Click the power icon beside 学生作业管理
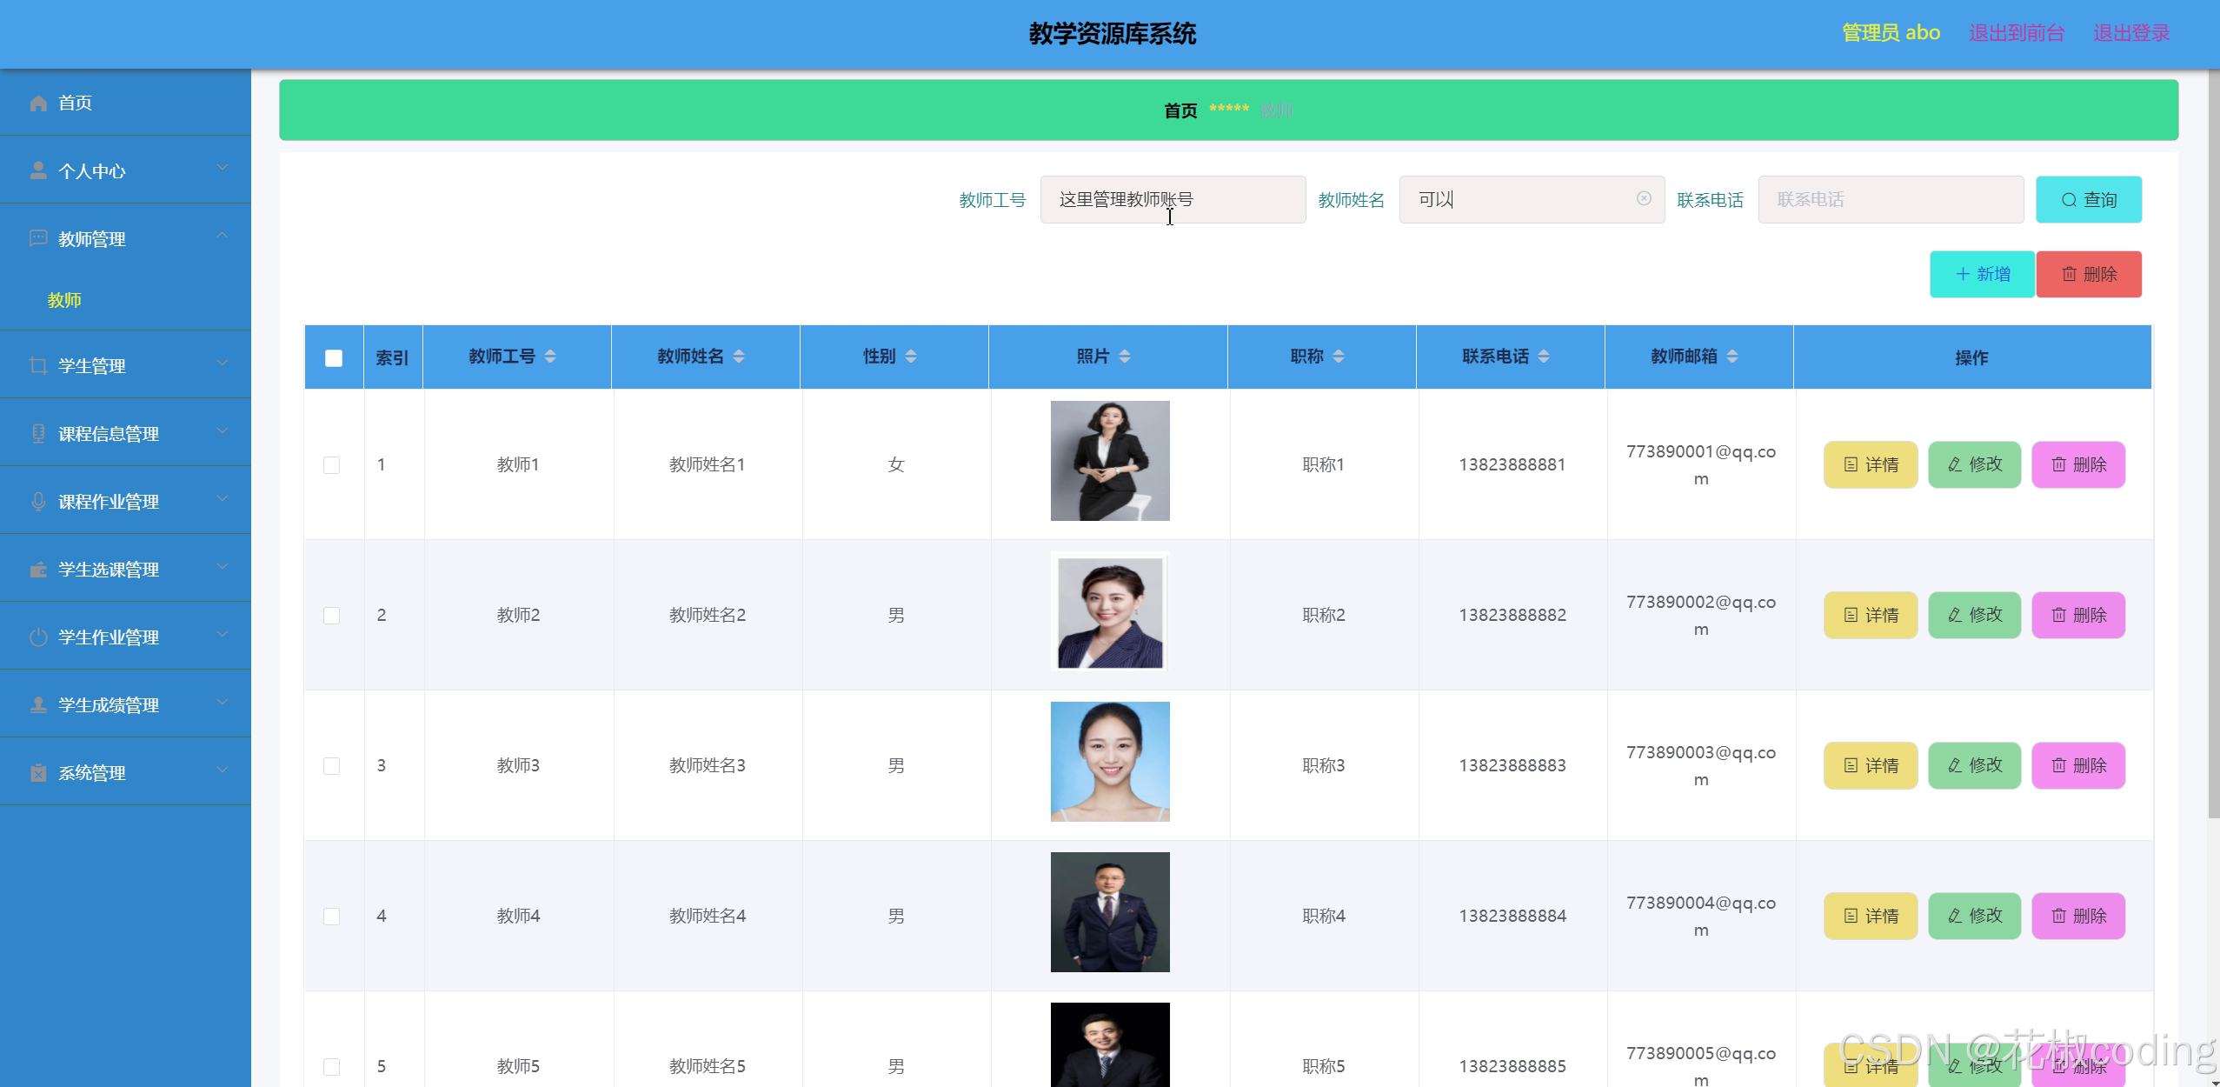 pos(38,636)
